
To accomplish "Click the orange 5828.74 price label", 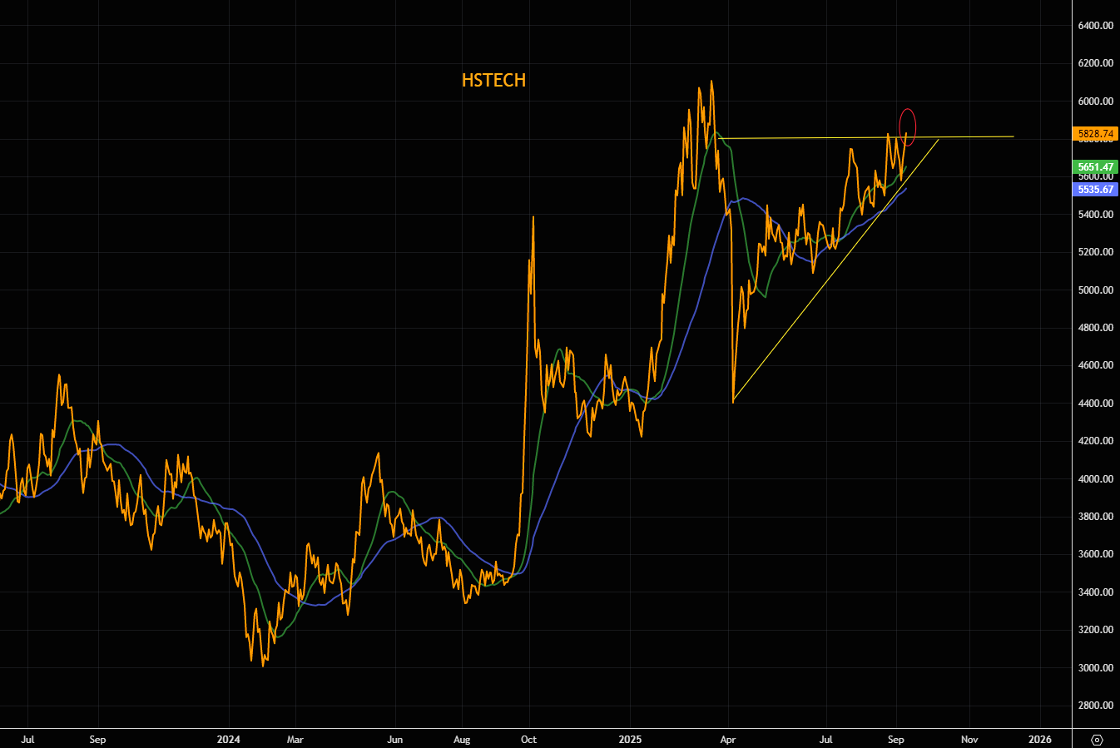I will (x=1095, y=134).
